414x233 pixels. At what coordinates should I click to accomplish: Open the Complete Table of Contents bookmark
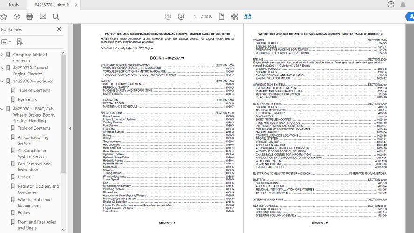click(30, 57)
